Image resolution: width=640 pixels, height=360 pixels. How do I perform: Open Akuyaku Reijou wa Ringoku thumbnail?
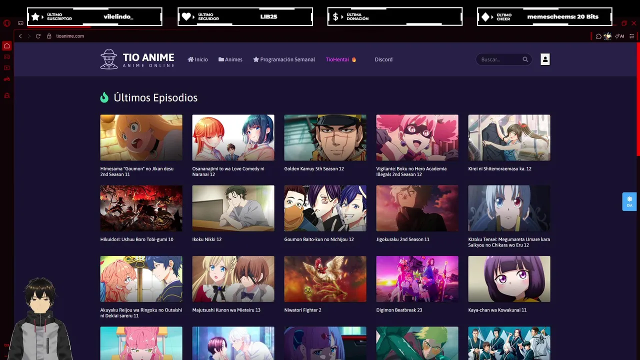pyautogui.click(x=141, y=279)
